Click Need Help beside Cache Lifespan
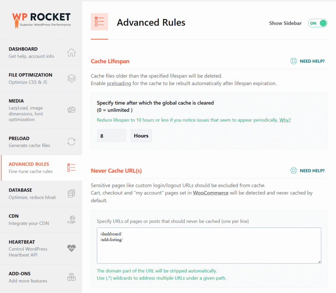The image size is (336, 293). click(x=307, y=61)
